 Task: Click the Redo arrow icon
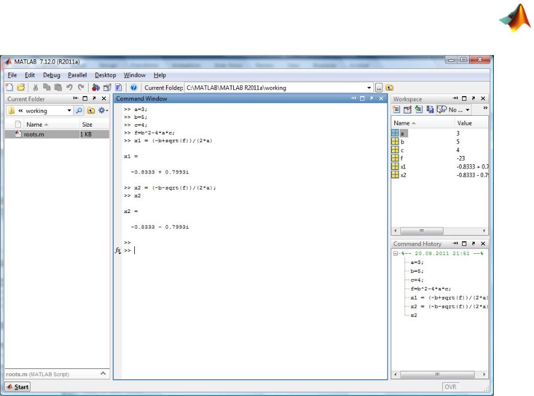click(81, 88)
